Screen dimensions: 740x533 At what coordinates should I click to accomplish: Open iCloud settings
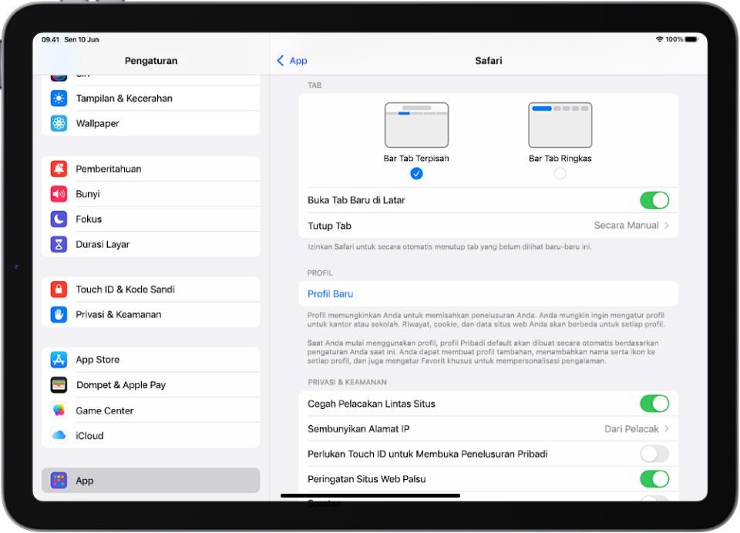point(151,435)
